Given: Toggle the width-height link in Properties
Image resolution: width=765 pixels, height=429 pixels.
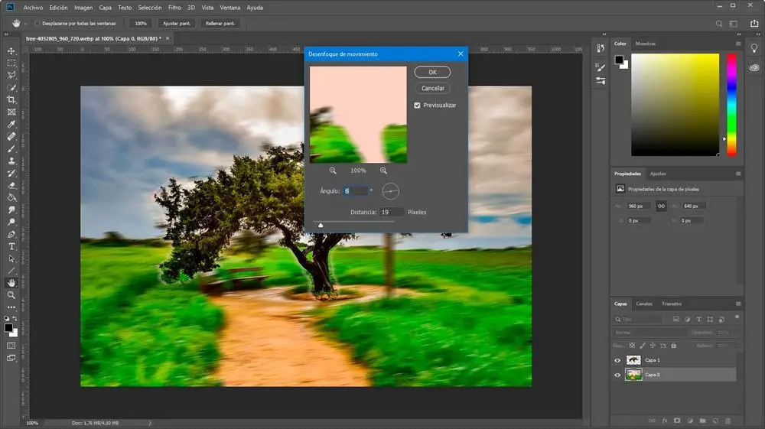Looking at the screenshot, I should click(x=661, y=206).
